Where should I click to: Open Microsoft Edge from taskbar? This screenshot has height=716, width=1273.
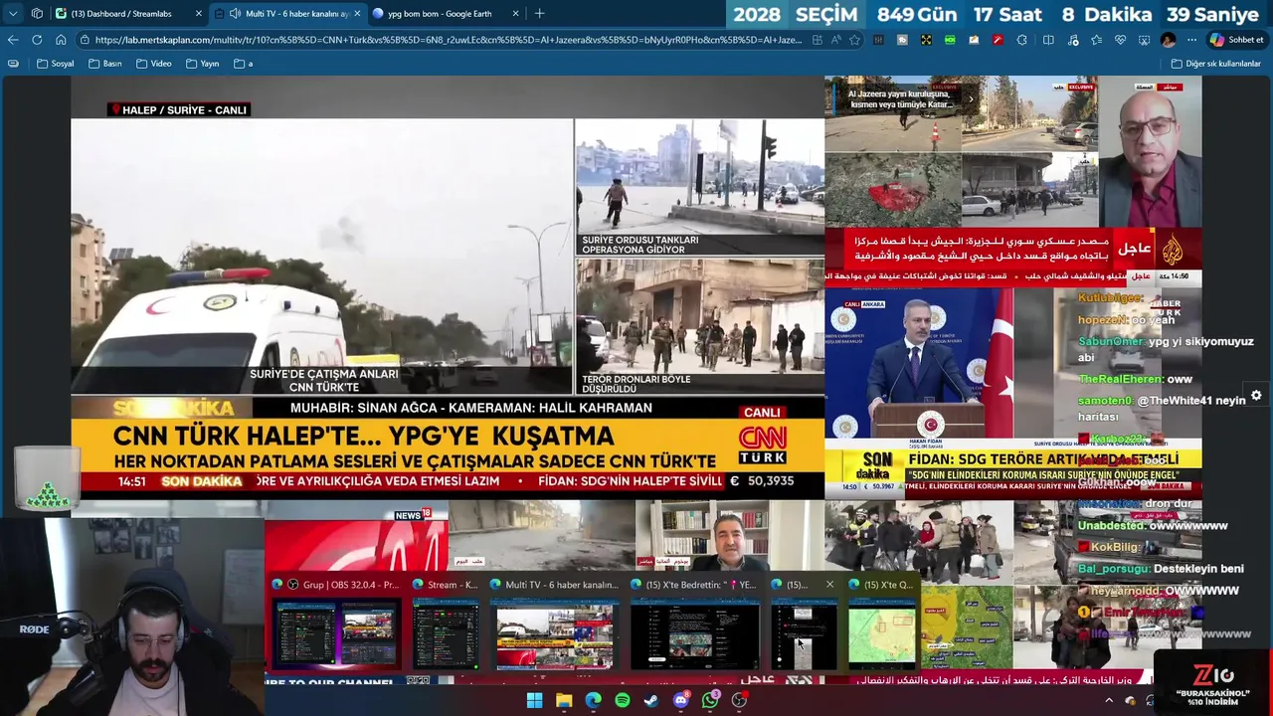[593, 700]
